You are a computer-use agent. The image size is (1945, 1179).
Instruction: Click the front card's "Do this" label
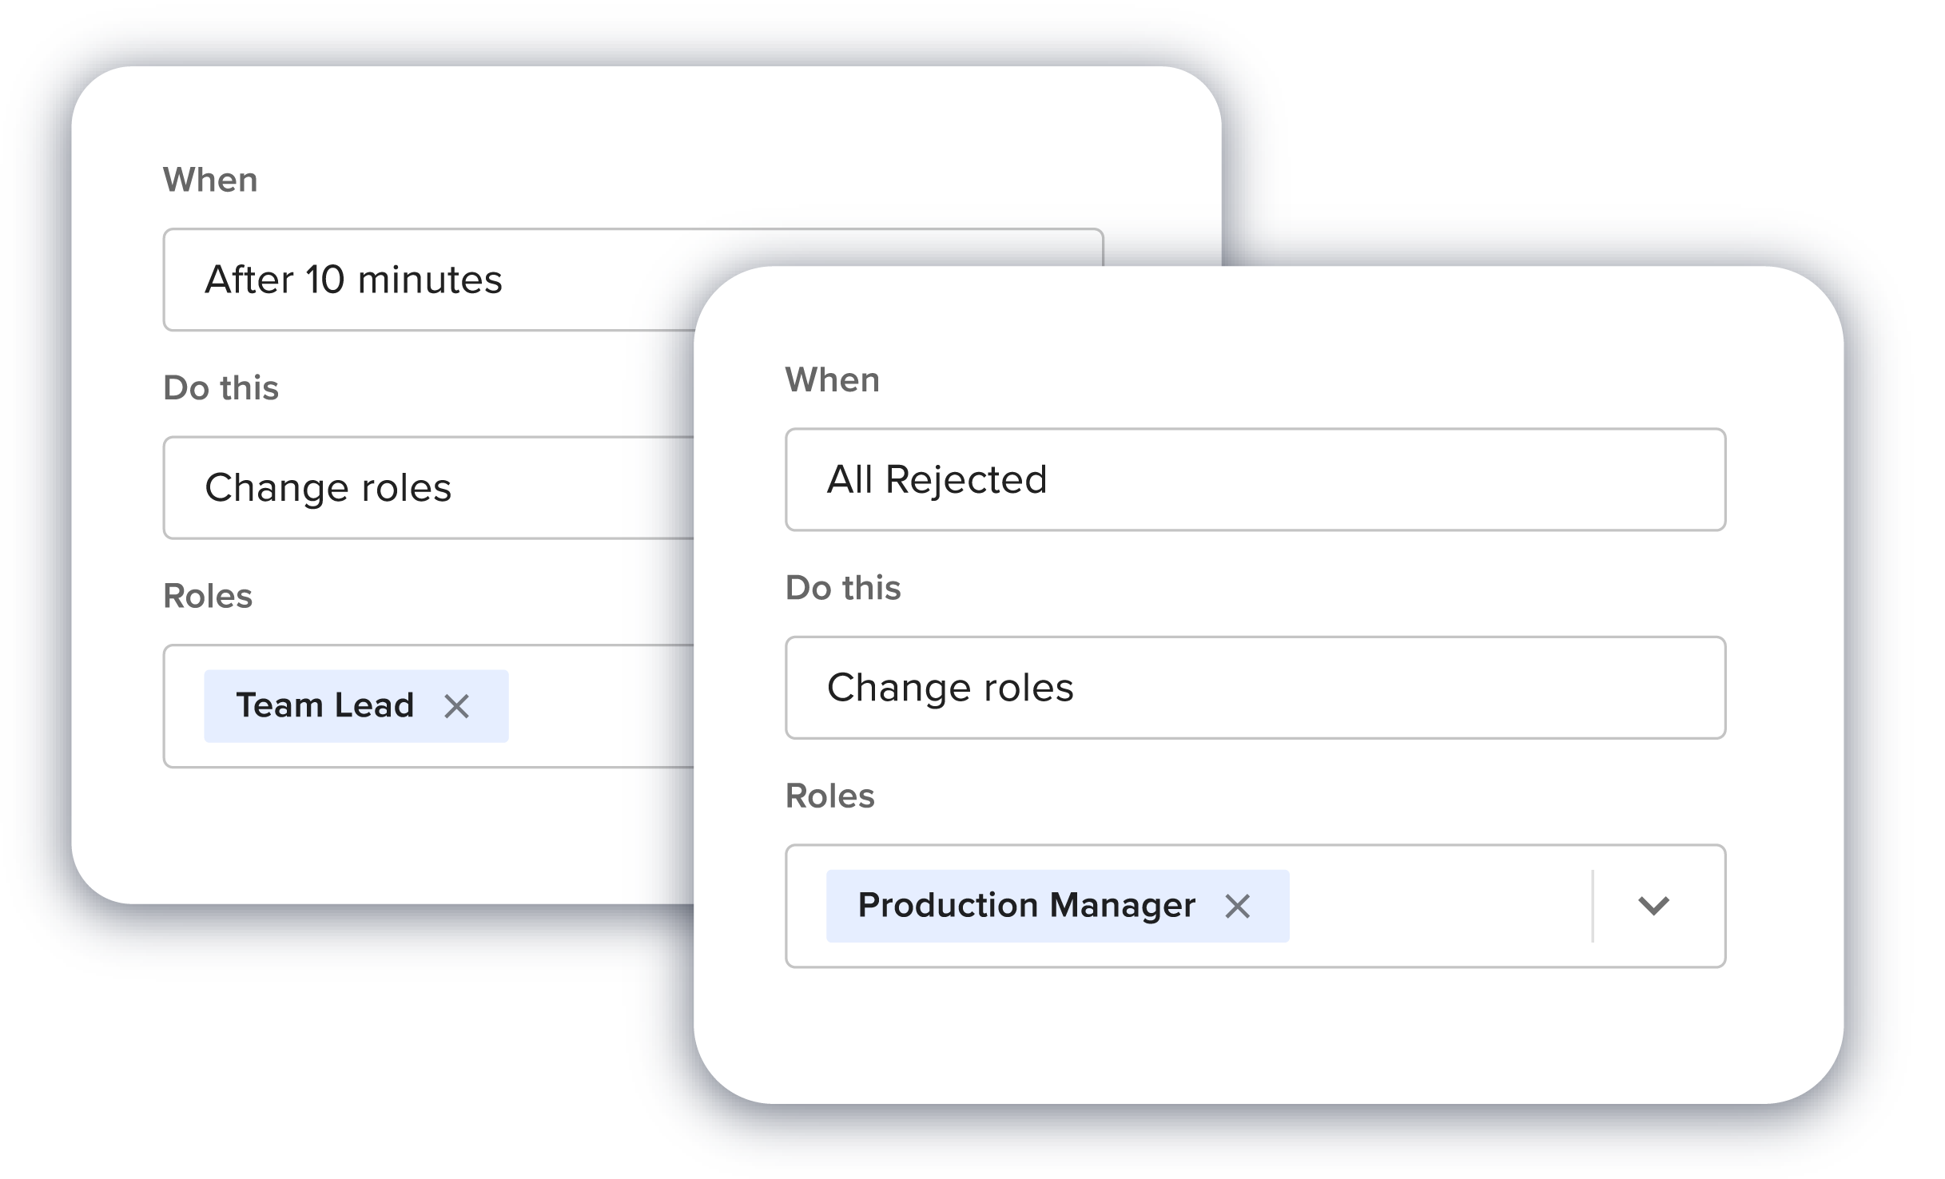pos(843,588)
